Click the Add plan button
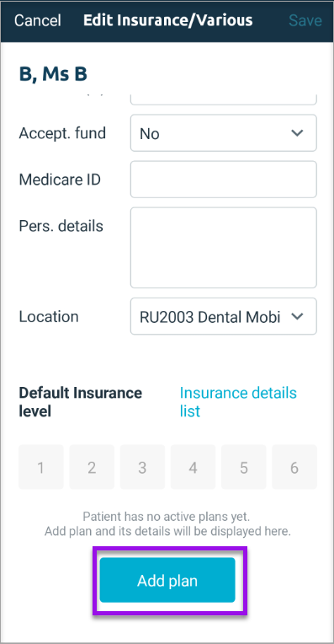The width and height of the screenshot is (334, 644). click(x=167, y=580)
